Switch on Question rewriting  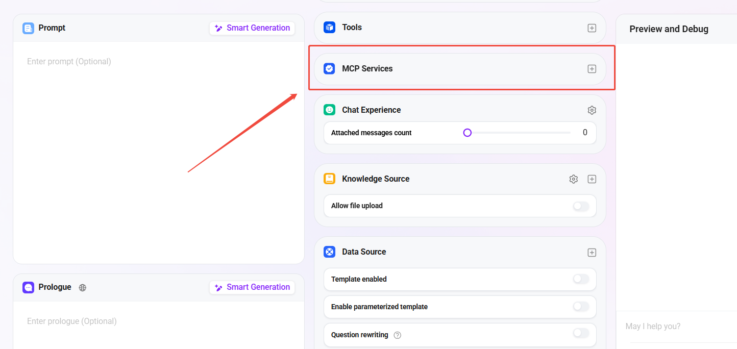click(x=581, y=333)
